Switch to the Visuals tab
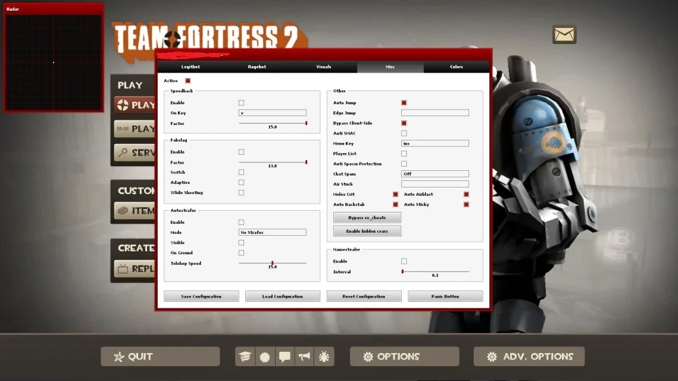Screen dimensions: 678x381 point(323,67)
